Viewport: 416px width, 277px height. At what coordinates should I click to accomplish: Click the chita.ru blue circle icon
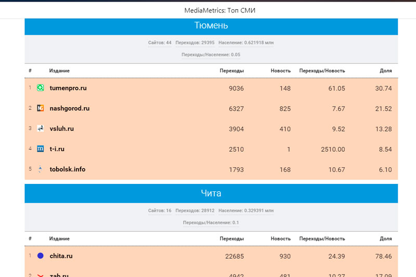[41, 256]
